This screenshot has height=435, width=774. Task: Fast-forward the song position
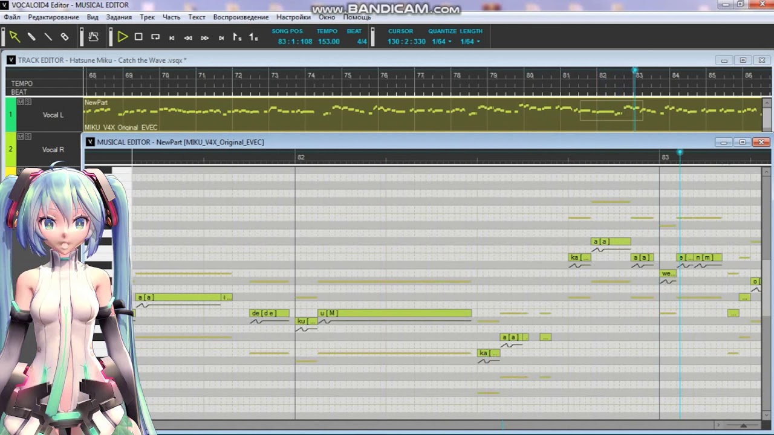point(204,37)
